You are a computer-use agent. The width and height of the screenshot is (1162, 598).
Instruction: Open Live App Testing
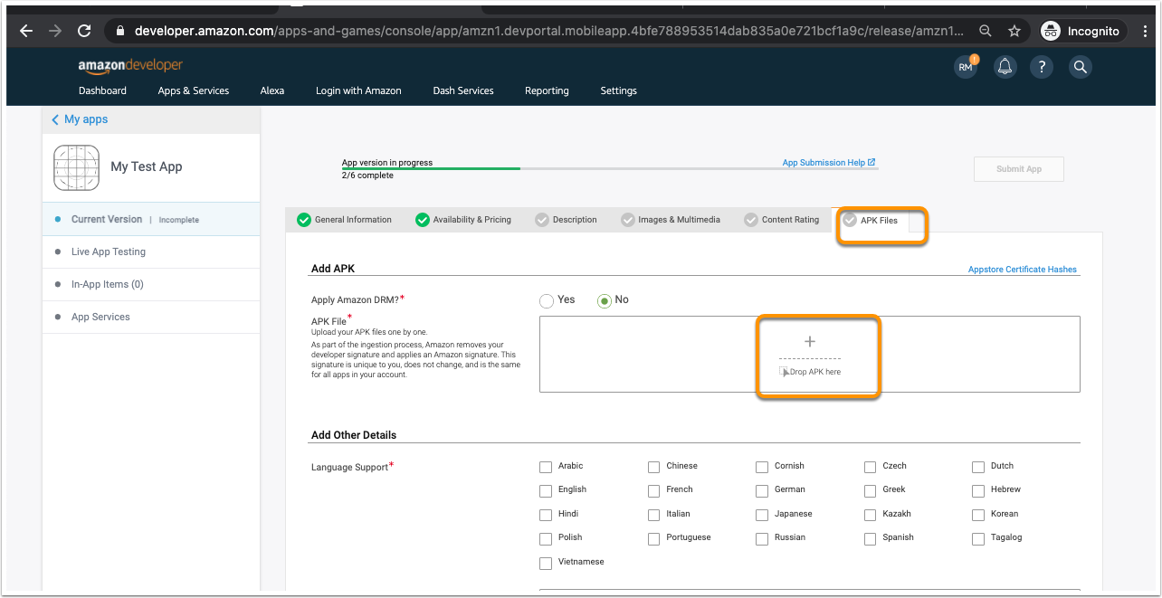tap(151, 252)
